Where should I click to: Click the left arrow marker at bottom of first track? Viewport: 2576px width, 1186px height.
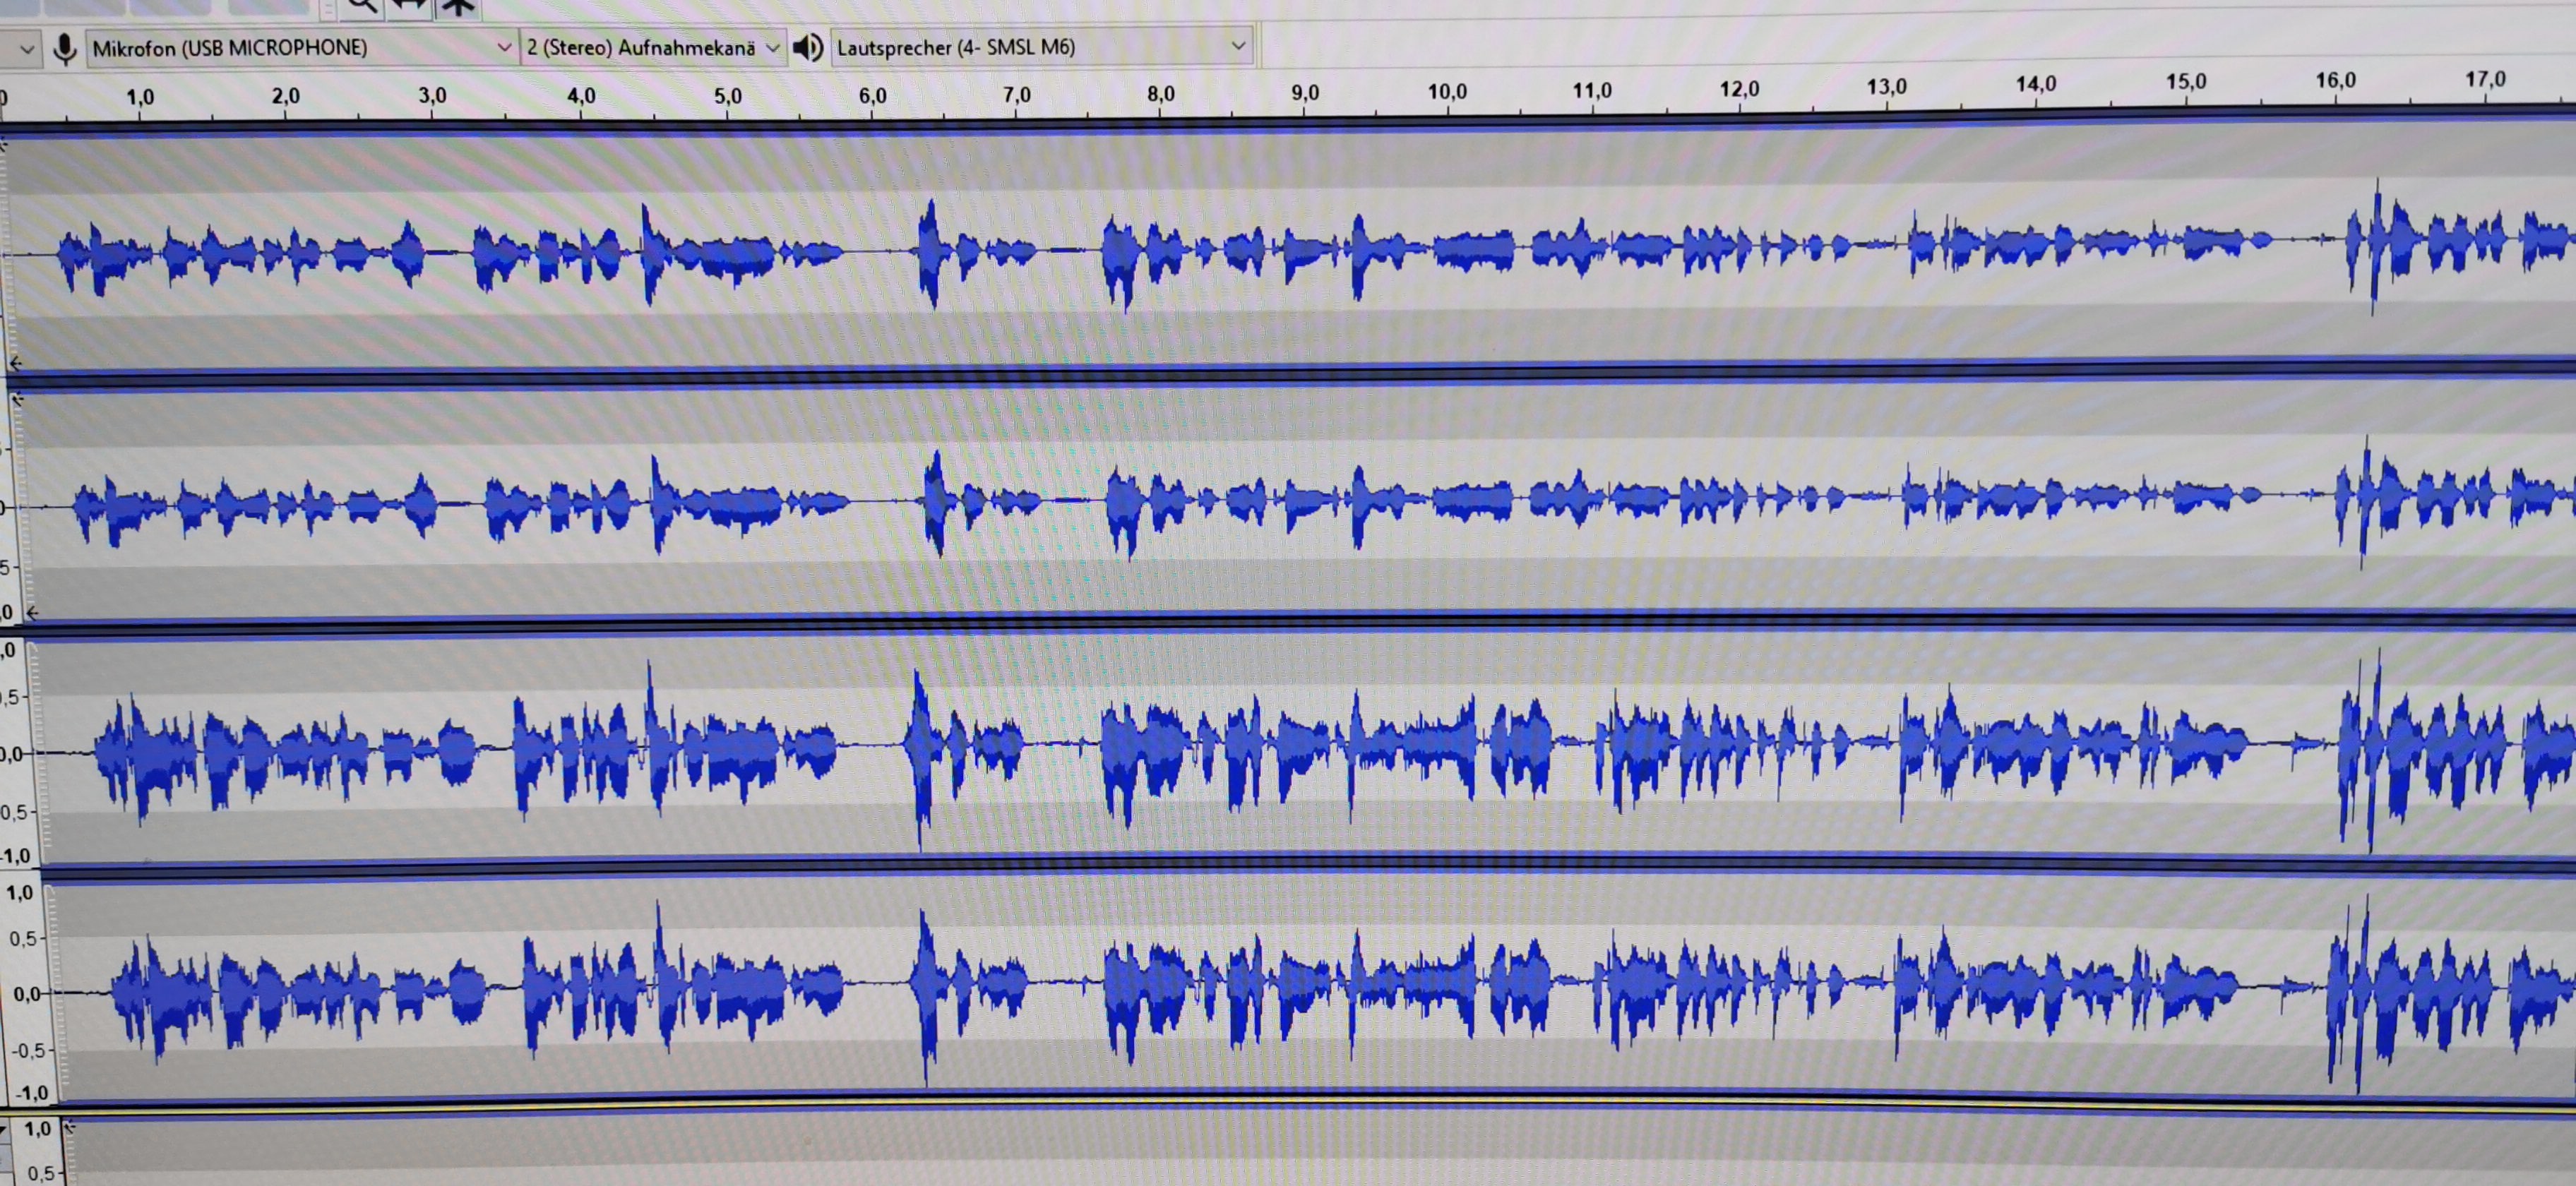click(15, 363)
